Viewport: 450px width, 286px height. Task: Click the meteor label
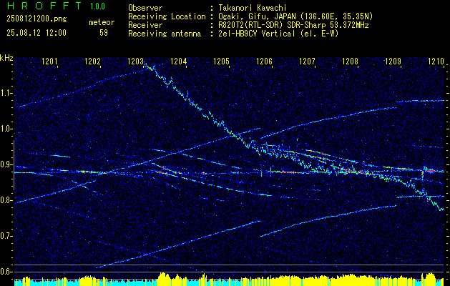[x=102, y=23]
